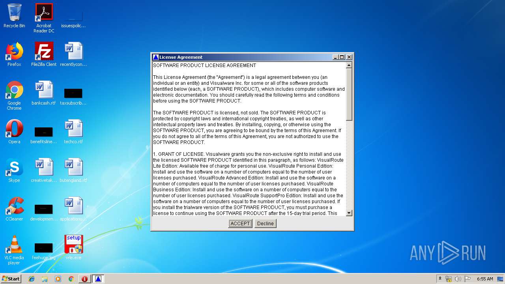The width and height of the screenshot is (505, 284).
Task: Select the Opera desktop shortcut
Action: pyautogui.click(x=14, y=132)
